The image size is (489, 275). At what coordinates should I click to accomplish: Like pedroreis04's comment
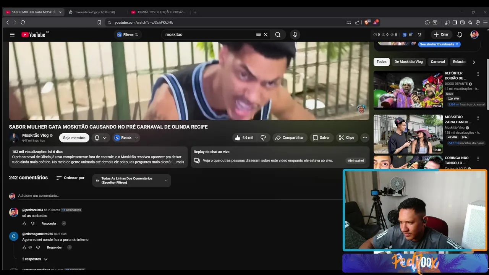point(24,223)
